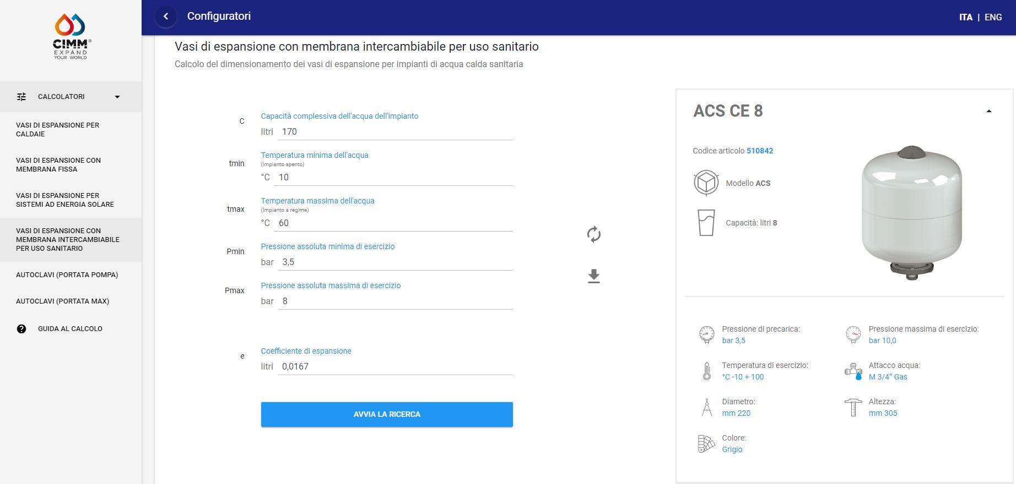The height and width of the screenshot is (484, 1016).
Task: Collapse the ACS CE 8 result card
Action: click(x=988, y=111)
